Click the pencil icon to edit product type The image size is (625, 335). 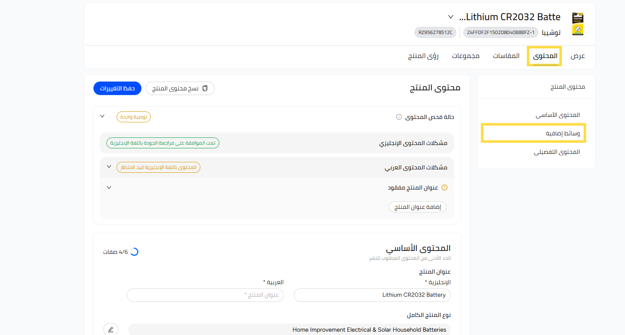[x=111, y=330]
